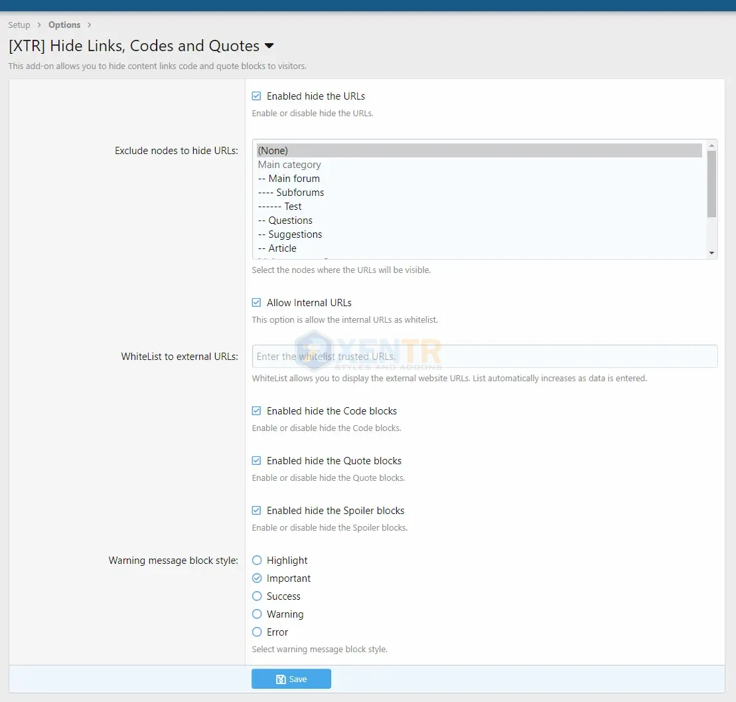Viewport: 736px width, 702px height.
Task: Toggle Allow Internal URLs checkbox
Action: 256,303
